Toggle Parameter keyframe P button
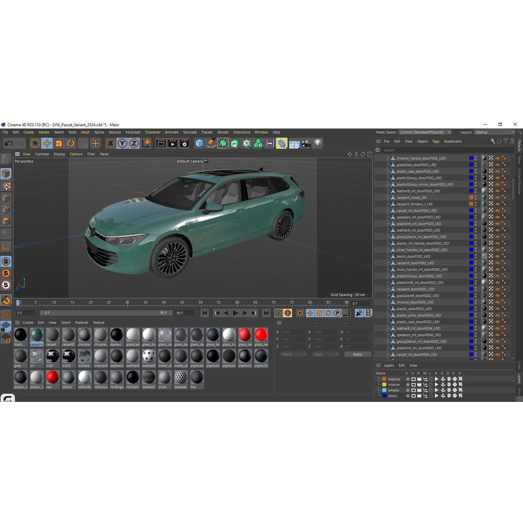 click(x=338, y=313)
